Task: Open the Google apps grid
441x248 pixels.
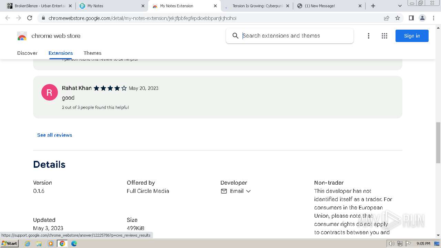Action: click(384, 36)
